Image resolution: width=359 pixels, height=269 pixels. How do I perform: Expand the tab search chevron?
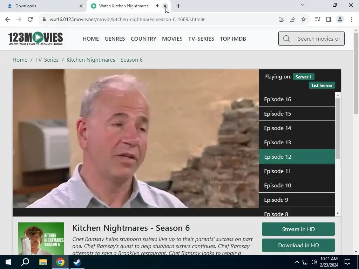[x=303, y=5]
